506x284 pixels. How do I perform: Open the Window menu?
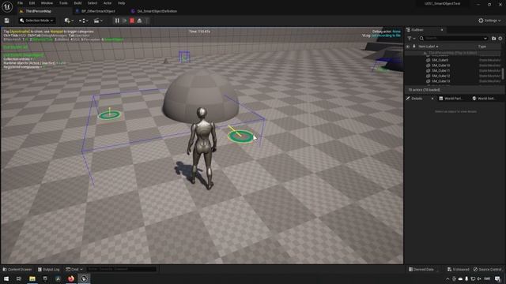tap(47, 3)
